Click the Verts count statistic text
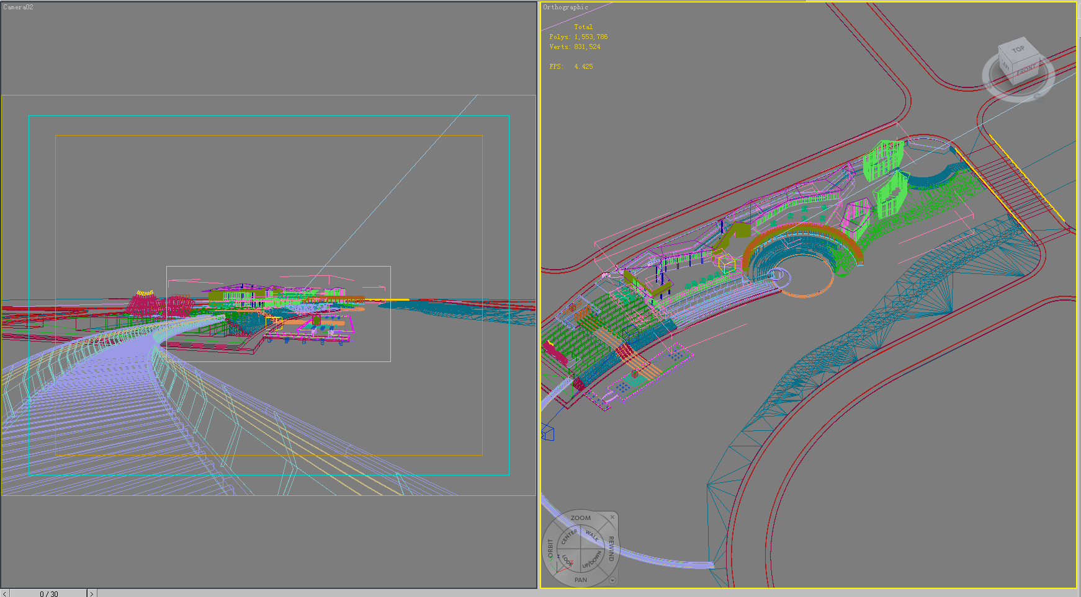 575,47
